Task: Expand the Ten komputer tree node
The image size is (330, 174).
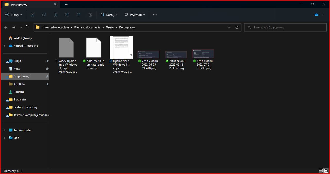Action: tap(4, 130)
